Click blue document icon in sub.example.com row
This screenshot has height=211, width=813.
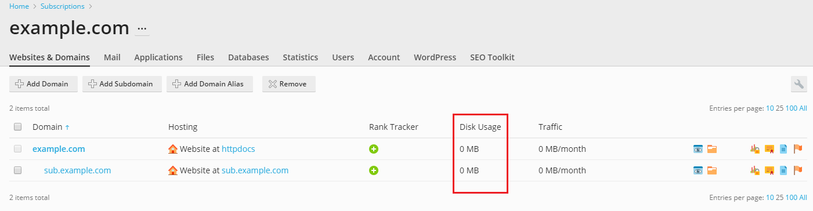coord(783,170)
